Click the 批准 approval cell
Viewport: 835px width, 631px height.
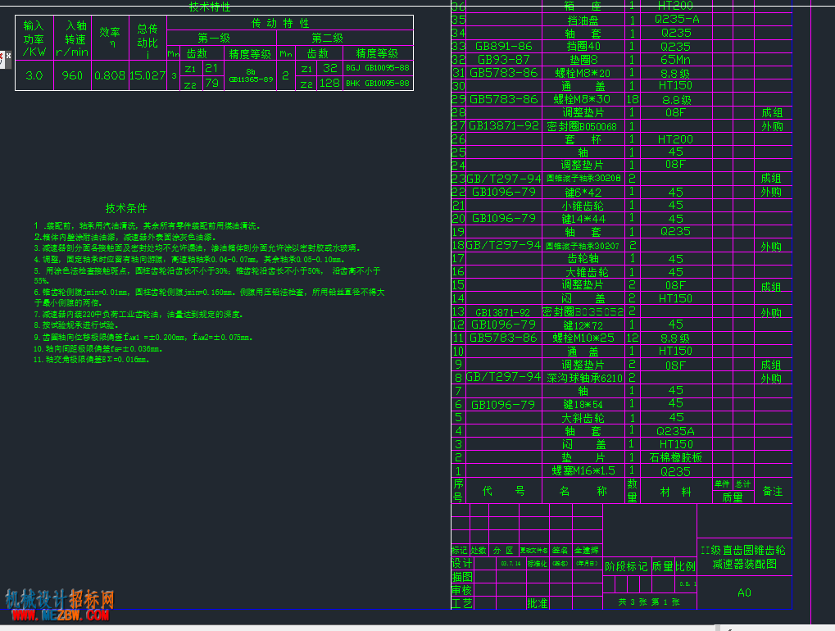coord(538,603)
